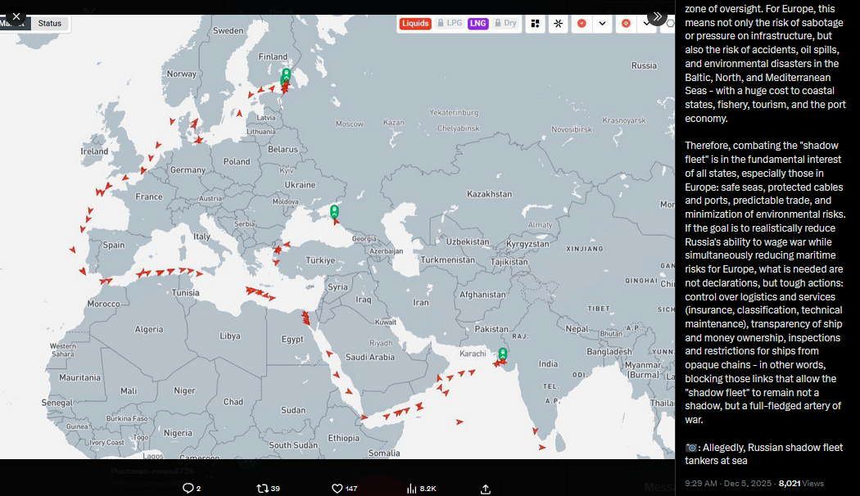Screen dimensions: 860x496
Task: Click the Ukraine label on the map
Action: click(300, 185)
